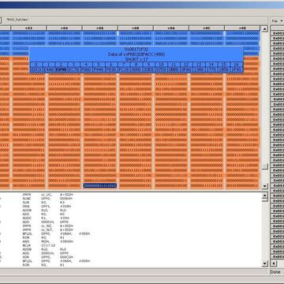Image resolution: width=284 pixels, height=284 pixels.
Task: Click the +02 column header
Action: tap(28, 28)
